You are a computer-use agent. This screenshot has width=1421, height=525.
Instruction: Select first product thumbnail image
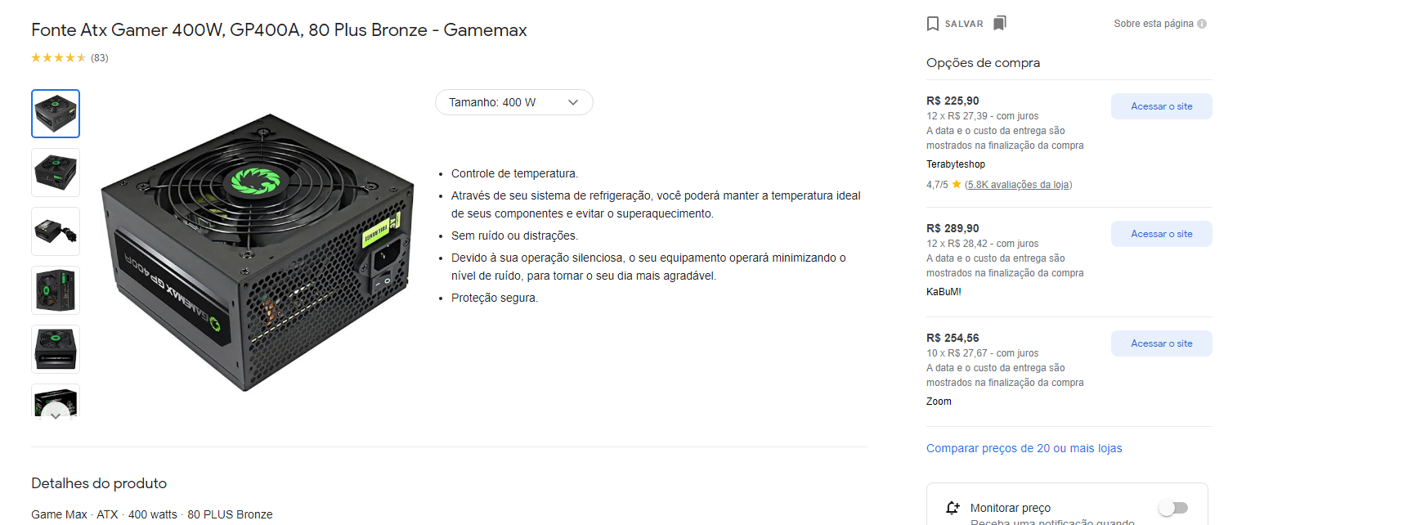pyautogui.click(x=56, y=114)
